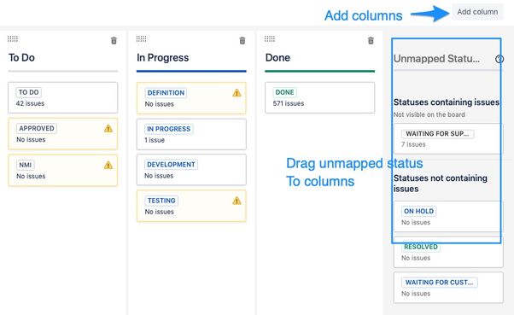The height and width of the screenshot is (315, 514).
Task: Click the Done column grip dots
Action: [270, 39]
